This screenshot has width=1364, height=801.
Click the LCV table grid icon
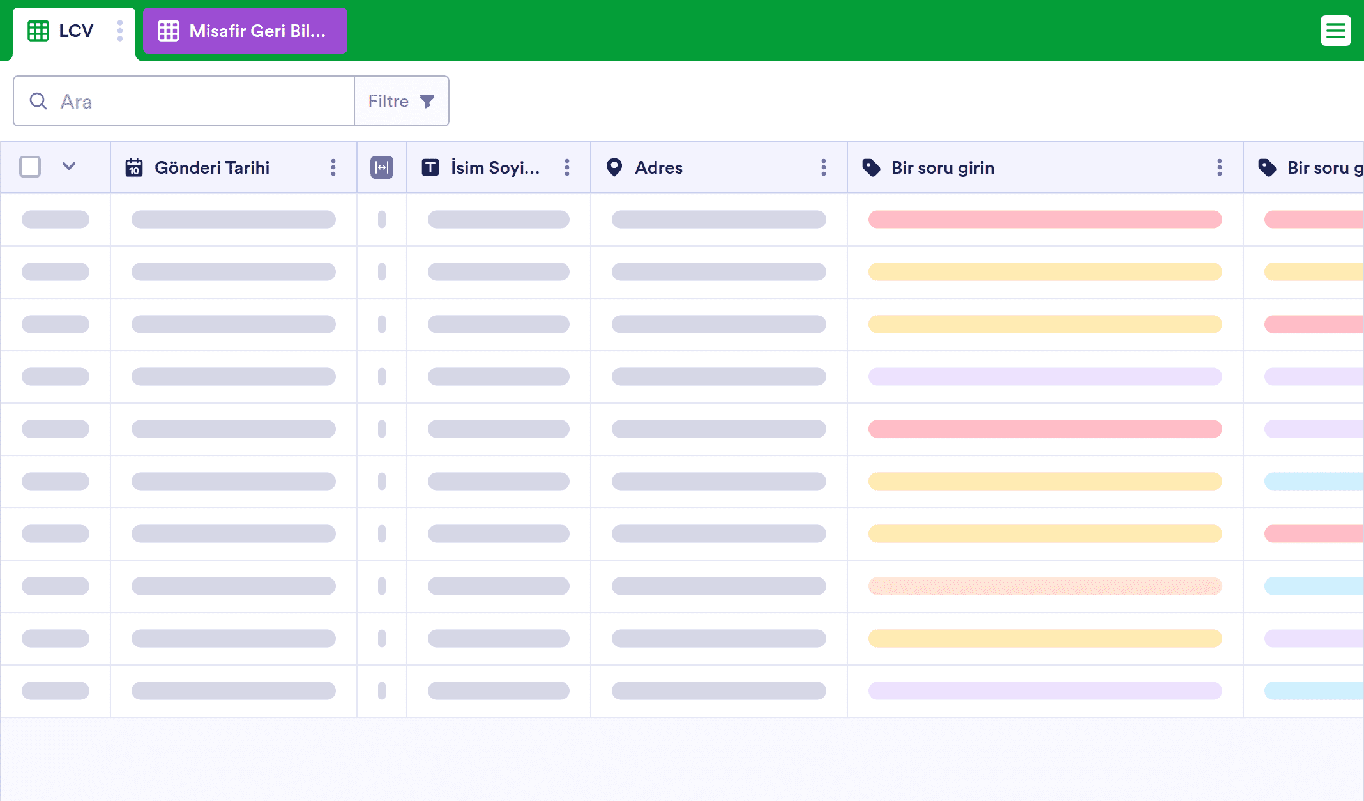click(38, 31)
